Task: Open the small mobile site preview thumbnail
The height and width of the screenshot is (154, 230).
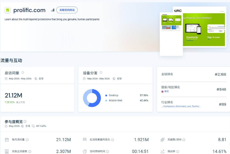Action: (171, 34)
